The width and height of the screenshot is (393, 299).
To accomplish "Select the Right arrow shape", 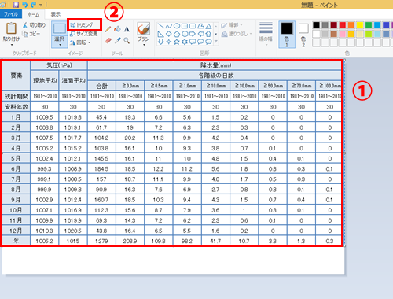I will pyautogui.click(x=193, y=34).
